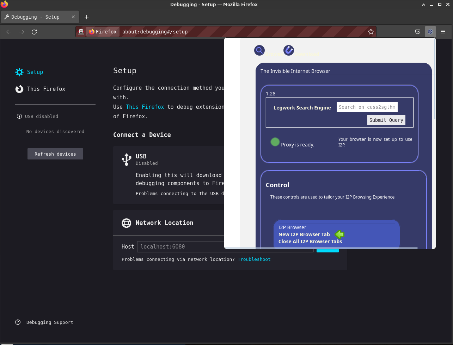453x345 pixels.
Task: Go back with the toolbar back arrow
Action: click(x=9, y=32)
